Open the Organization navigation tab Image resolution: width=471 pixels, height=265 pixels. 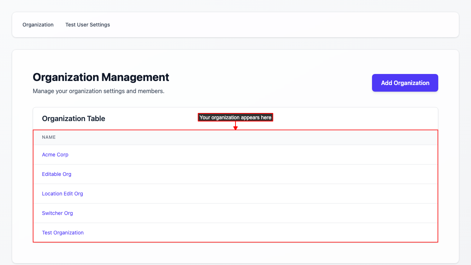[38, 25]
